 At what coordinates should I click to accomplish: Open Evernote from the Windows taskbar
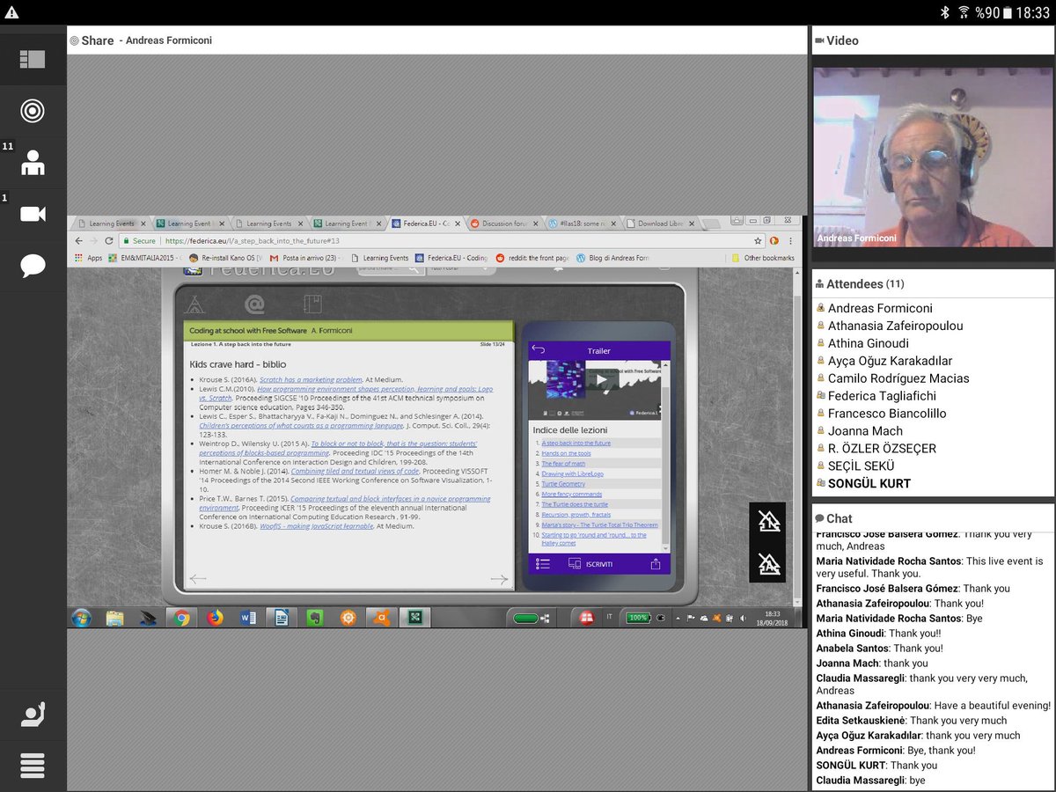[x=315, y=618]
